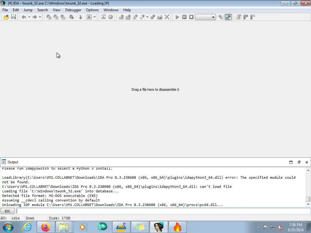Open the View menu
Image resolution: width=311 pixels, height=233 pixels.
click(56, 10)
